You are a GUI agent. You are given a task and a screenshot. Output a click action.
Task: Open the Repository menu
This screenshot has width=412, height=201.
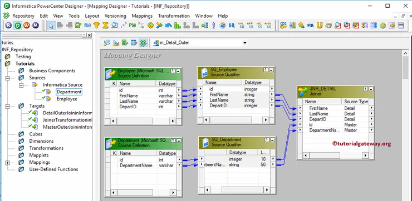23,16
